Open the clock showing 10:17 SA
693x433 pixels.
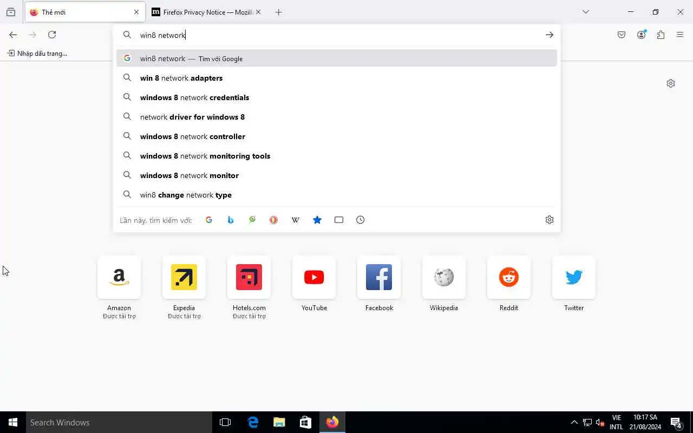(645, 422)
